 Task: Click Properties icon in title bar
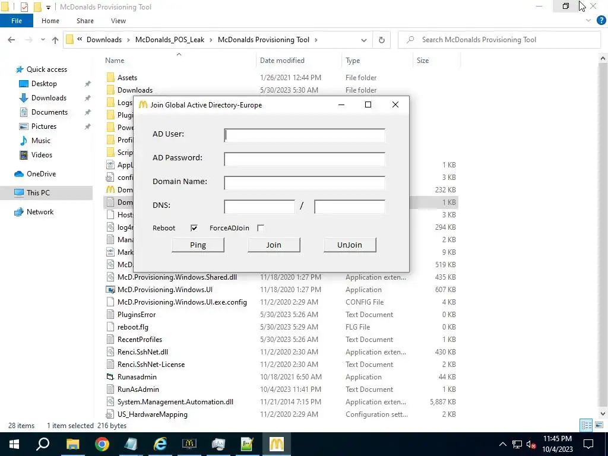pos(24,7)
